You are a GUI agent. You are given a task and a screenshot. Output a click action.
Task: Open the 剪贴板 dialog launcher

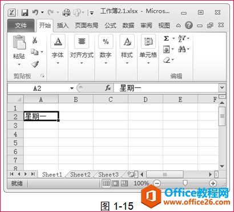coord(43,76)
